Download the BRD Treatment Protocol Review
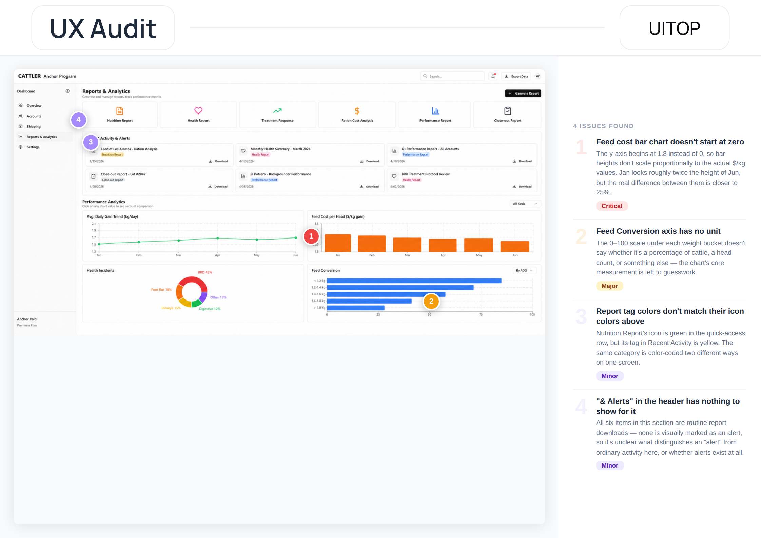Screen dimensions: 761x538 522,187
